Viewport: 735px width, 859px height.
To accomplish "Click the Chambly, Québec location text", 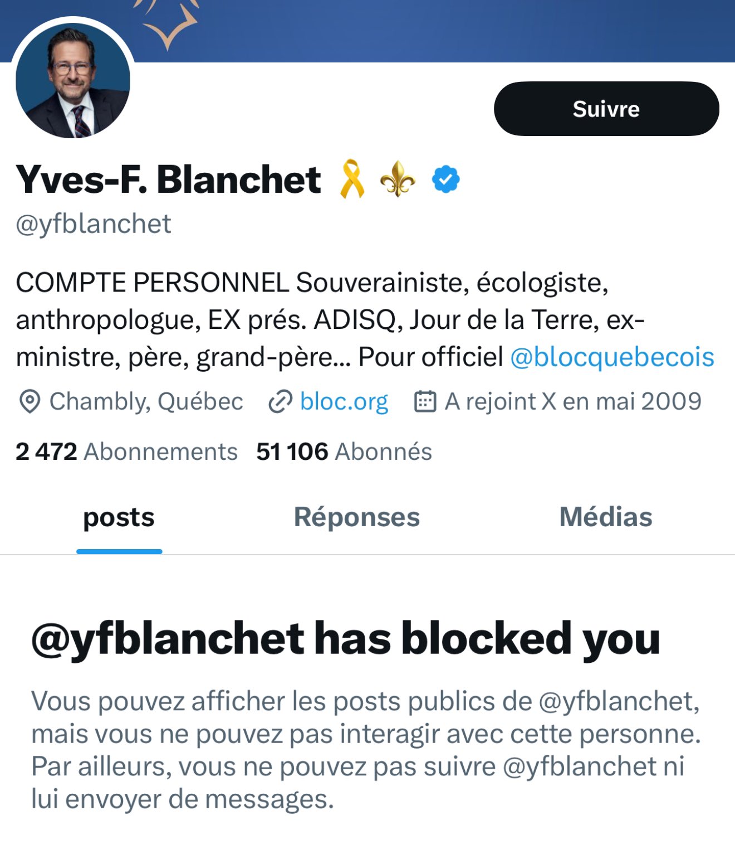I will [x=146, y=401].
